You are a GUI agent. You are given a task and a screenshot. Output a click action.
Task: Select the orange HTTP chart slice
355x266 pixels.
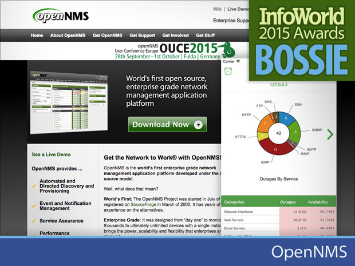click(265, 124)
